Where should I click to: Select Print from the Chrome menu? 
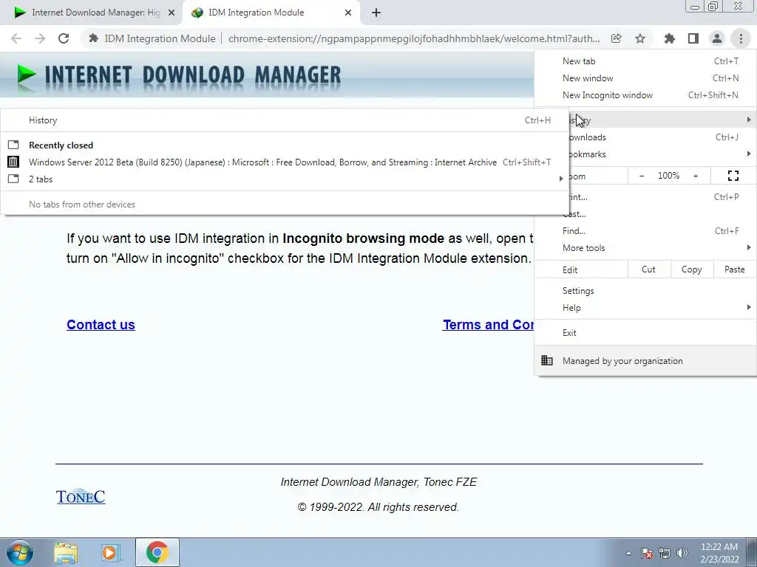[662, 196]
